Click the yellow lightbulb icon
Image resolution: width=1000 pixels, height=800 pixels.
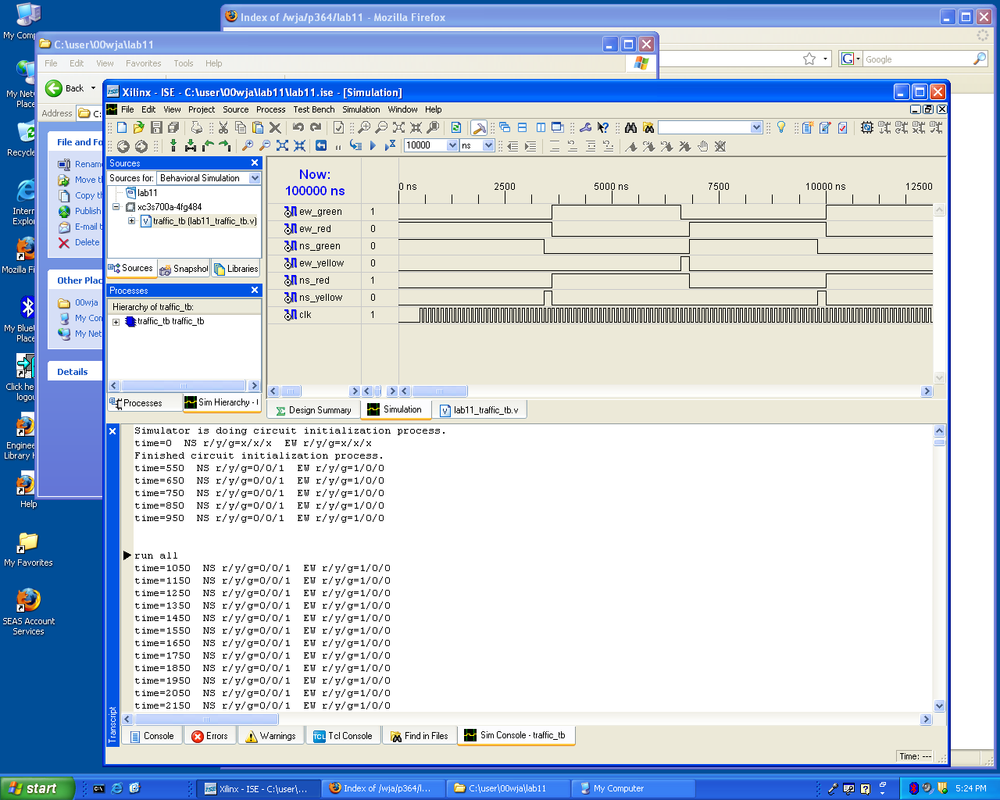point(780,127)
